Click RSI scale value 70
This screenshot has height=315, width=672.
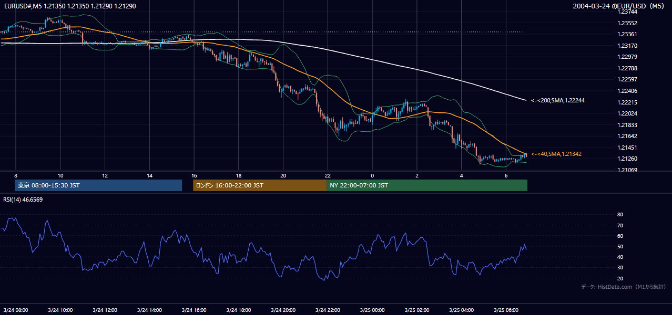pos(620,225)
